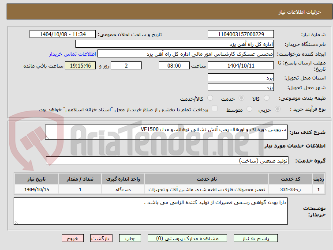This screenshot has width=333, height=250.
Task: Select the جزیی purchase type radio
Action: [277, 109]
